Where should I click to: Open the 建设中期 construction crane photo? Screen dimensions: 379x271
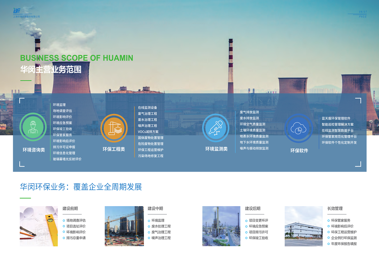[124, 226]
